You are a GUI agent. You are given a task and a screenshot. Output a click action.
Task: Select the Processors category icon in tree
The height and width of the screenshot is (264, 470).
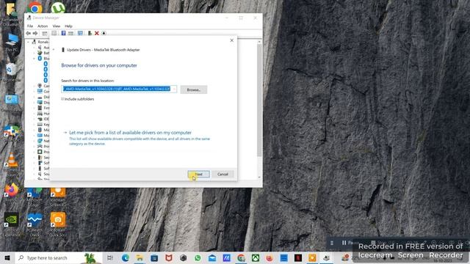coord(40,152)
